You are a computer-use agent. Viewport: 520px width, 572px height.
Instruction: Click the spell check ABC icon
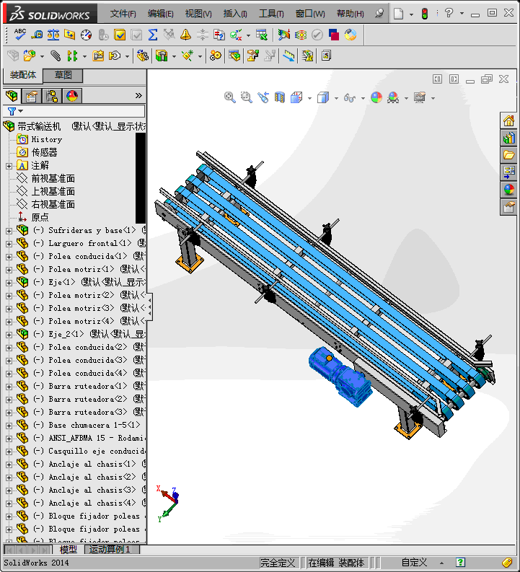point(19,34)
